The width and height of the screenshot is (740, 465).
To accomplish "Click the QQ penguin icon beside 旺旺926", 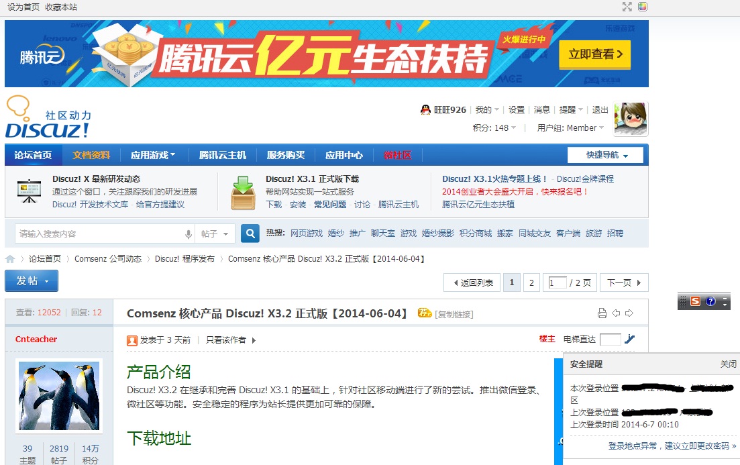I will click(x=425, y=109).
